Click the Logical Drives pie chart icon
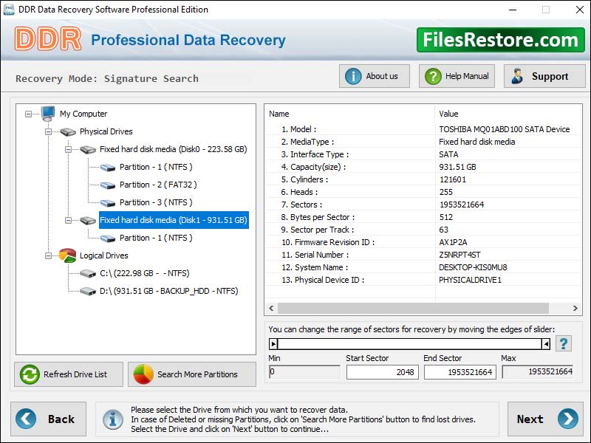591x443 pixels. 67,255
